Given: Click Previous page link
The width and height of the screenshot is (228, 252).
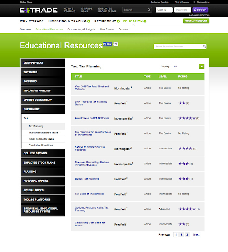Looking at the screenshot, I should pos(164,234).
